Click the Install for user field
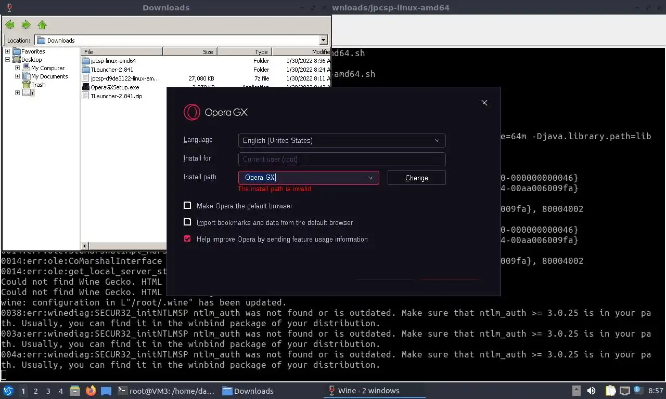This screenshot has width=666, height=399. [342, 159]
